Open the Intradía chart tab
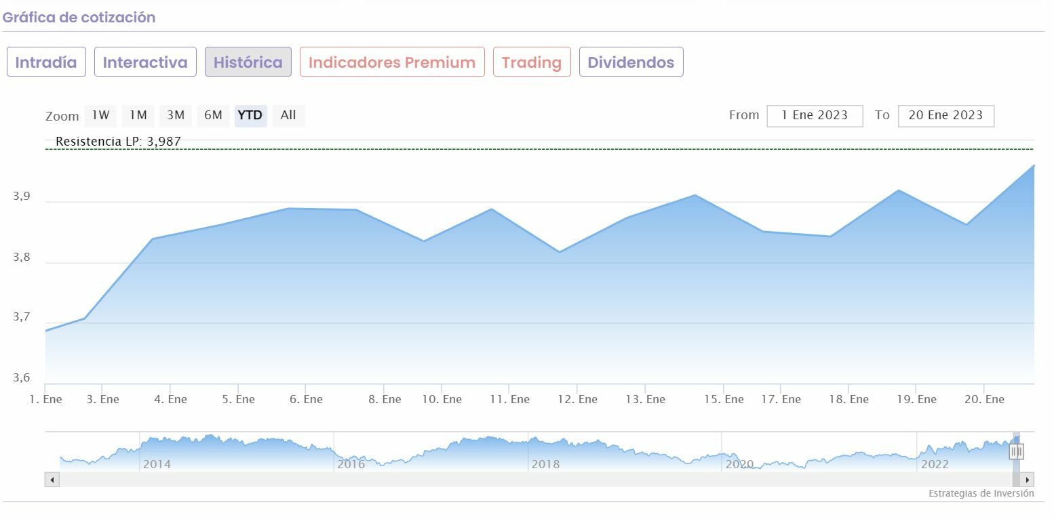 [46, 62]
